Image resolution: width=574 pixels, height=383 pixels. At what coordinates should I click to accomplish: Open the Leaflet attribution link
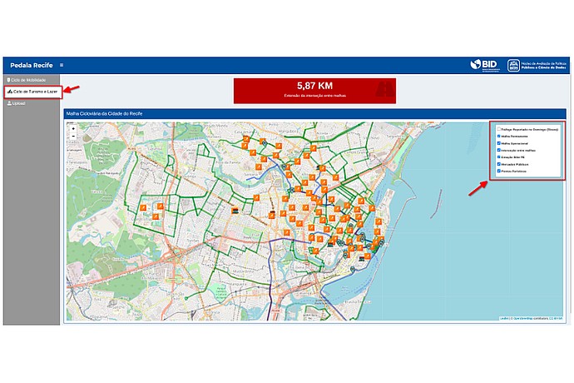pyautogui.click(x=504, y=319)
